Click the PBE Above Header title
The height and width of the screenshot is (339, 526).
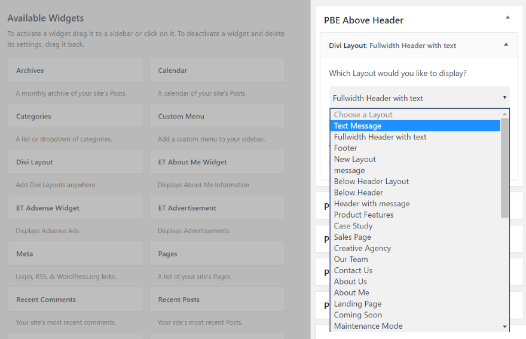point(363,20)
